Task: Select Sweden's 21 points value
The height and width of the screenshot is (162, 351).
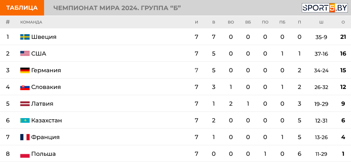Action: point(343,37)
